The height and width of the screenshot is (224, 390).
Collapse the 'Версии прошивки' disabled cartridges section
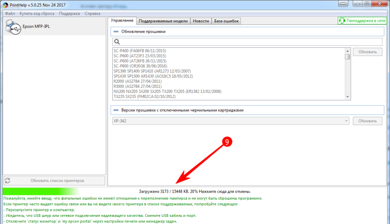(x=116, y=110)
